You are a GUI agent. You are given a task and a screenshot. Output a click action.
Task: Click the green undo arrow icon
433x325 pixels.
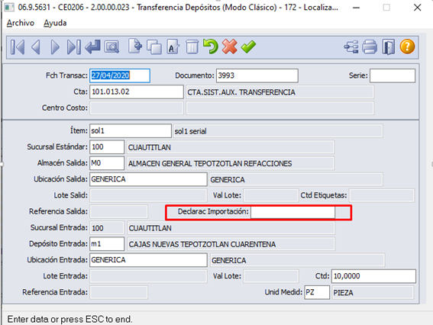tap(211, 47)
